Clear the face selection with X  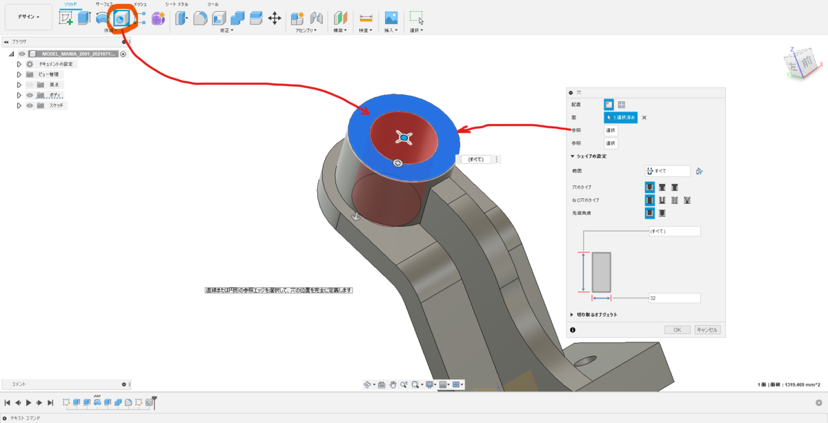coord(644,118)
